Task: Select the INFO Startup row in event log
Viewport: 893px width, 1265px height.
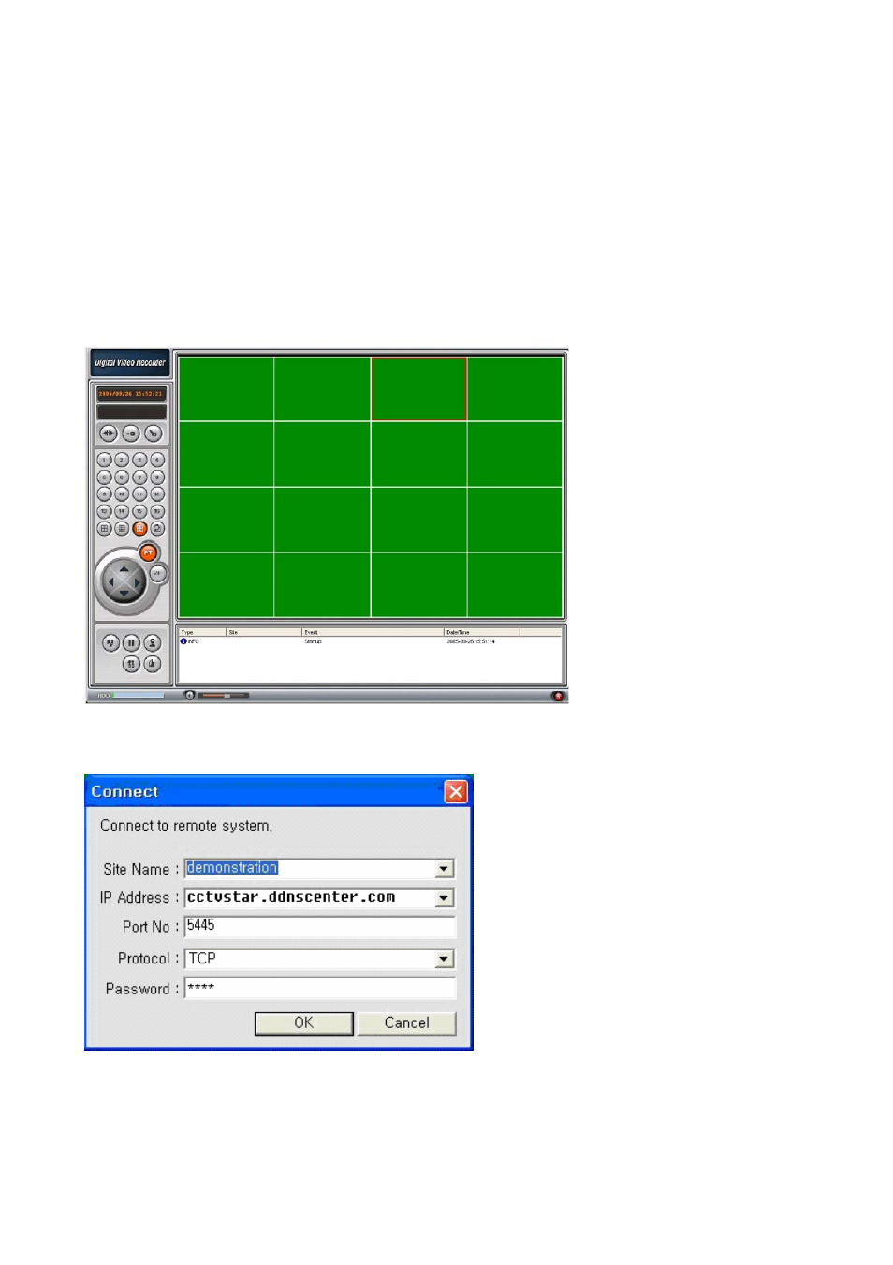Action: 371,641
